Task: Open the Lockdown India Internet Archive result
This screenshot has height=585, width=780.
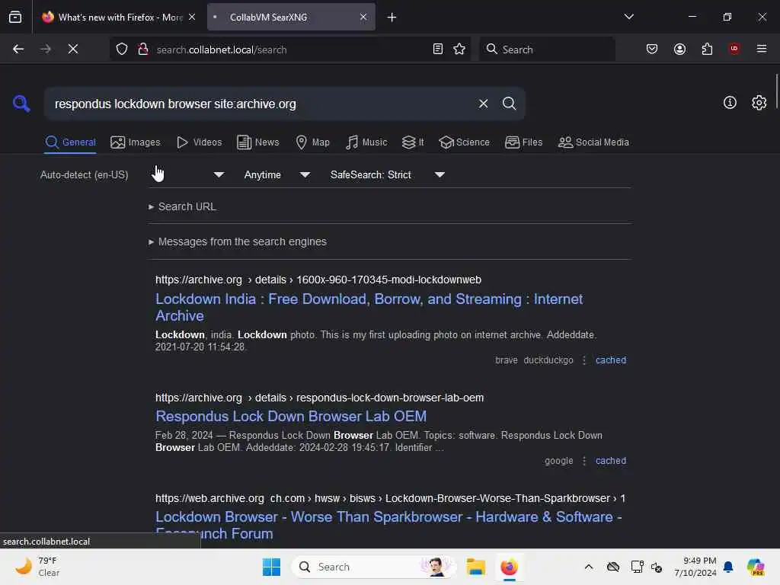Action: (369, 308)
